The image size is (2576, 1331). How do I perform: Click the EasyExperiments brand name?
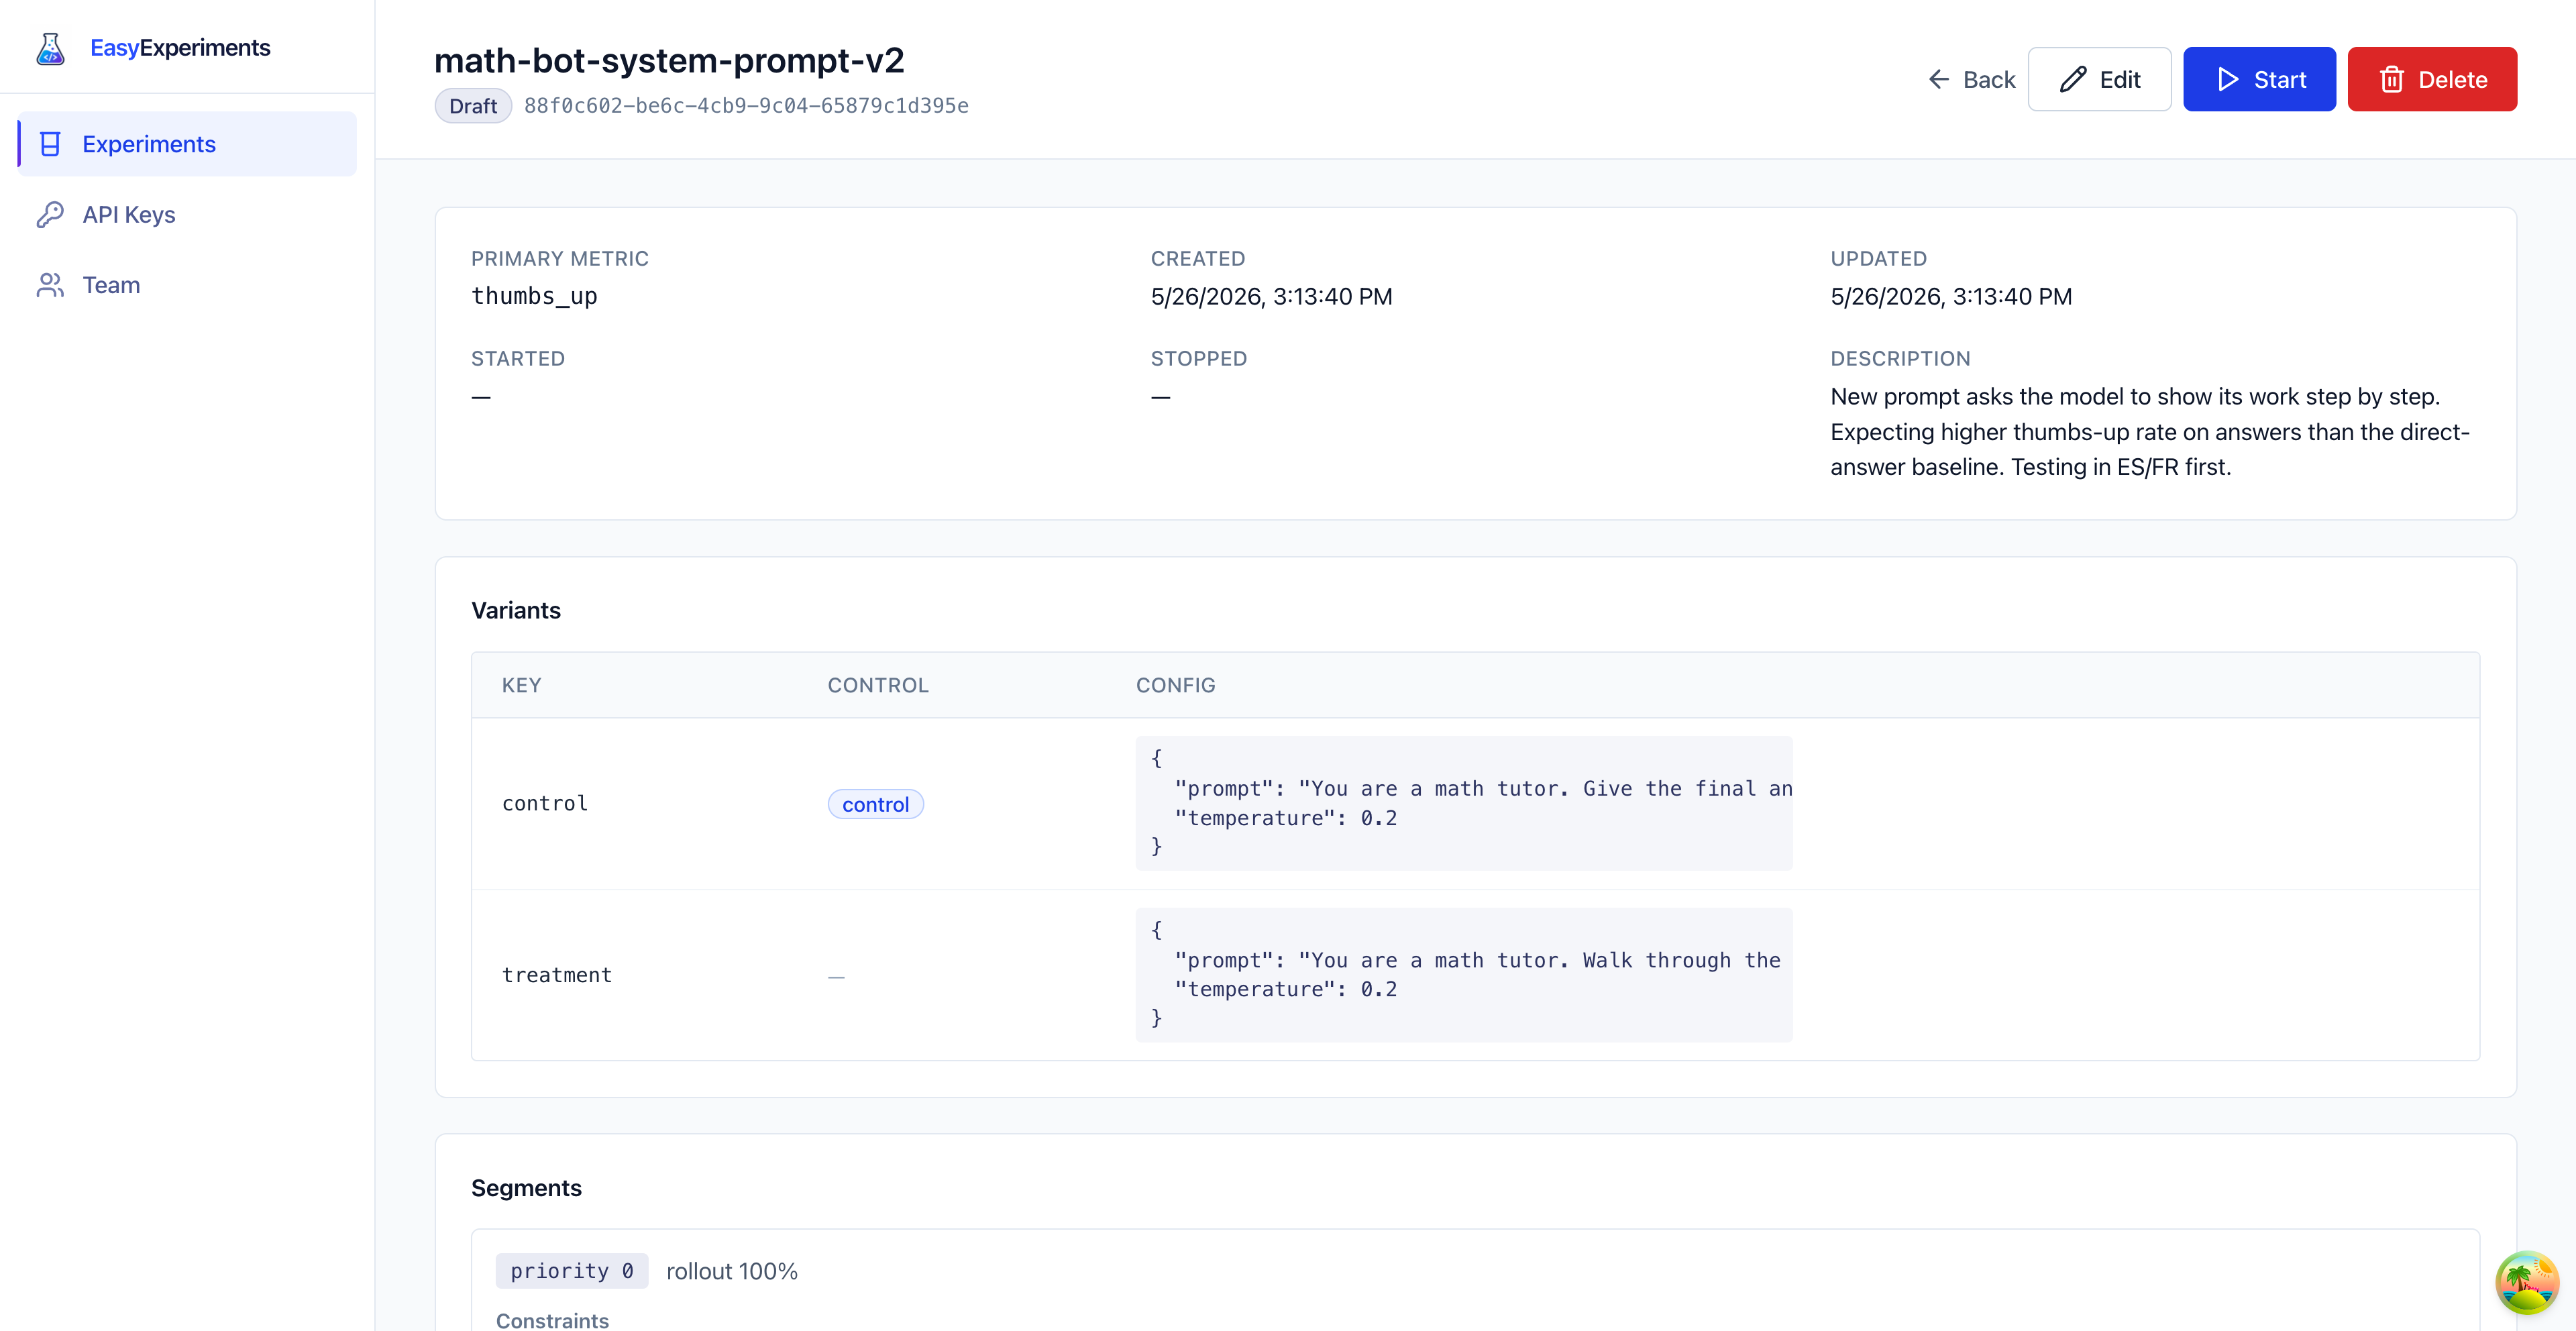click(180, 48)
